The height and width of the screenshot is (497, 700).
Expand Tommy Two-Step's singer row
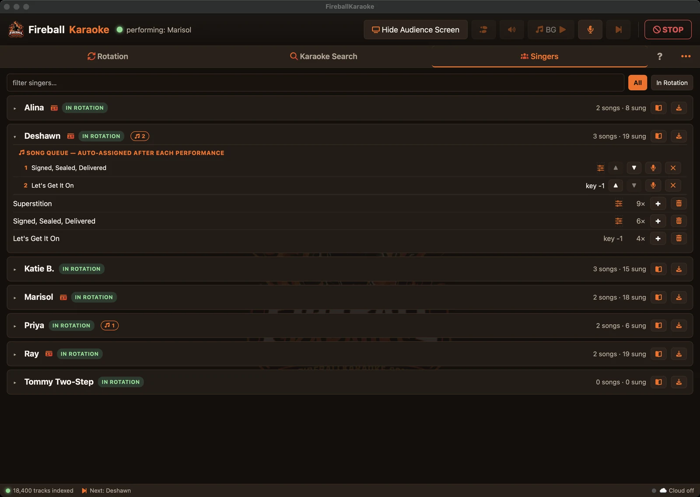click(15, 382)
